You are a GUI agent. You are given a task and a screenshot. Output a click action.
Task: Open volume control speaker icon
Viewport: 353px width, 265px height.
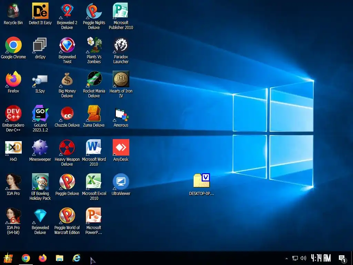coord(303,258)
